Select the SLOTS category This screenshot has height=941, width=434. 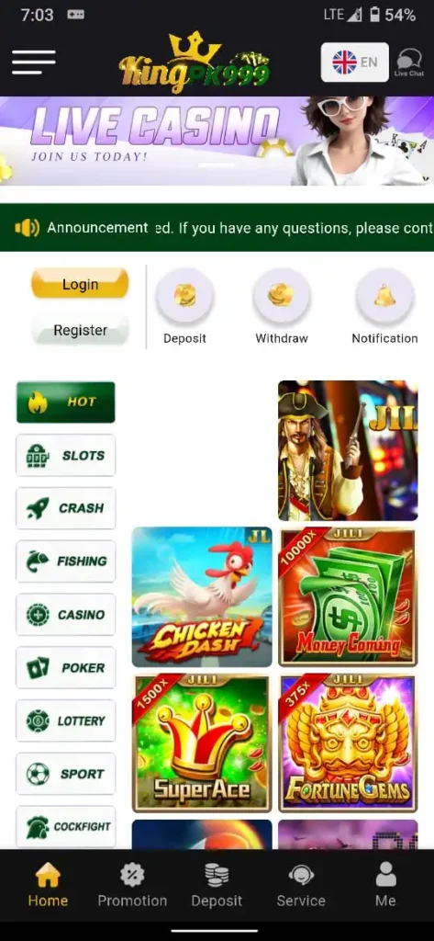coord(65,456)
